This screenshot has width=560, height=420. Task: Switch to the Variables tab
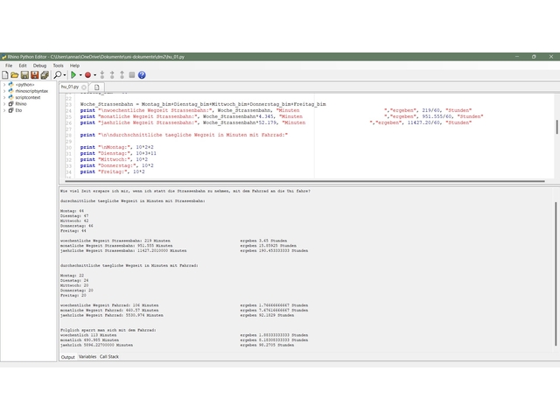tap(87, 357)
